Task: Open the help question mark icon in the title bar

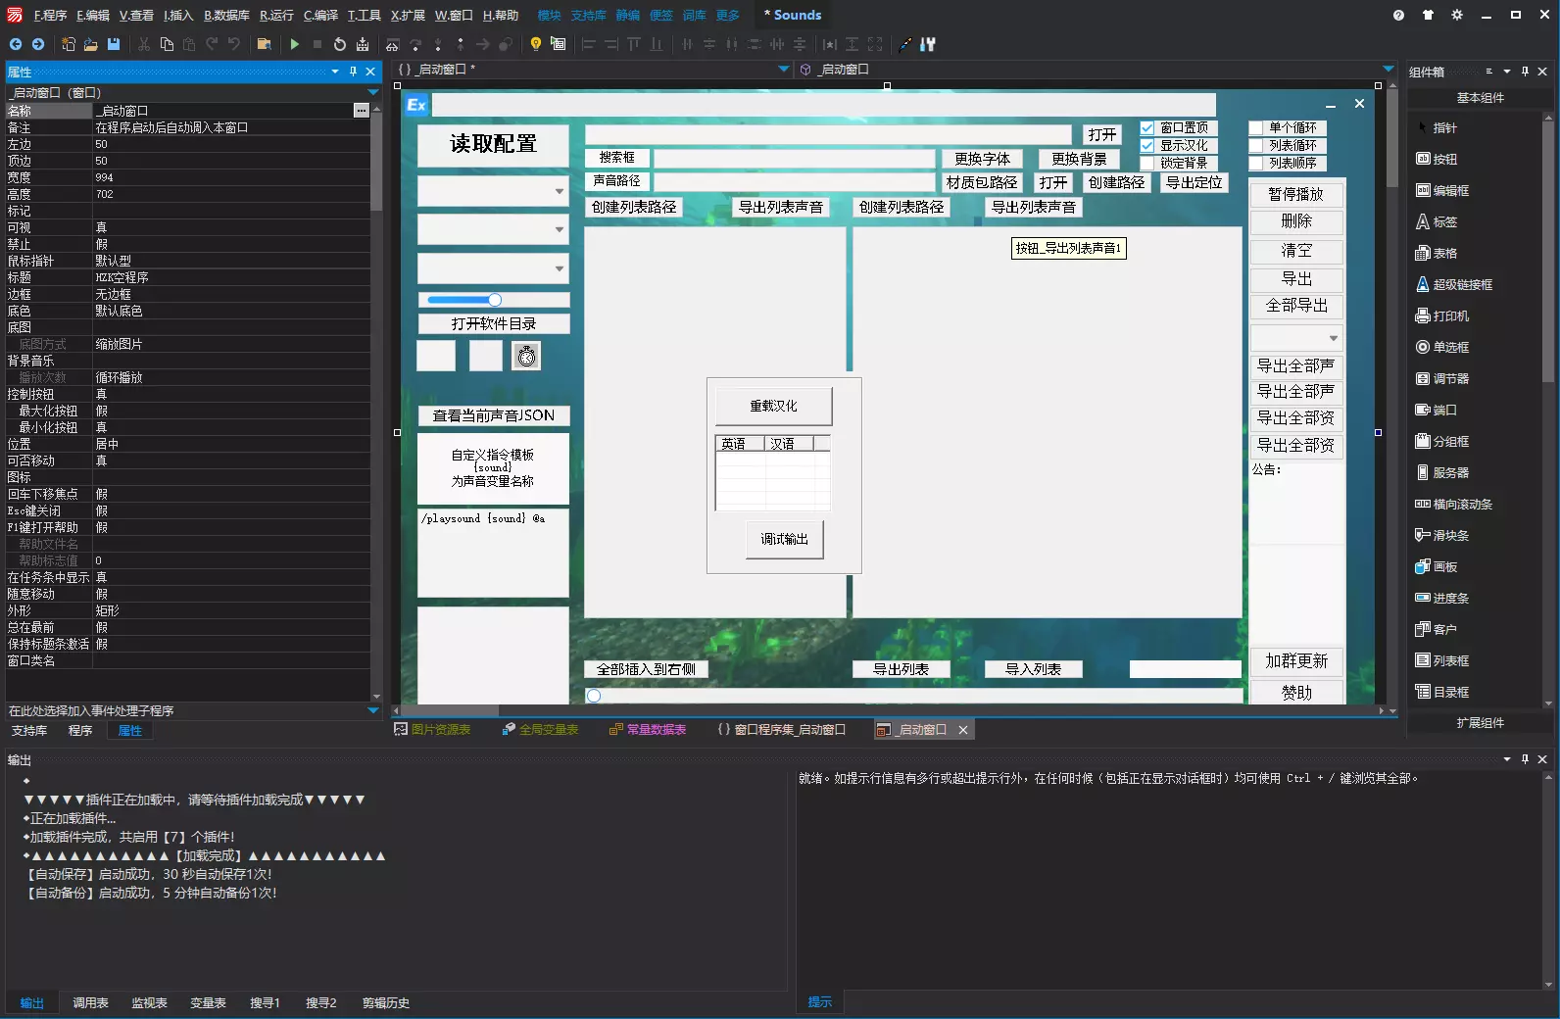Action: coord(1398,15)
